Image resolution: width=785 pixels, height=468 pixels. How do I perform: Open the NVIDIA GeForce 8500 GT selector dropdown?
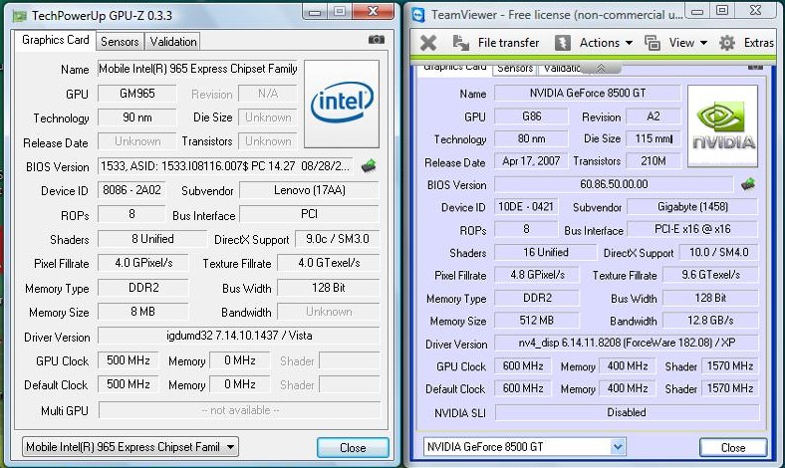[525, 447]
